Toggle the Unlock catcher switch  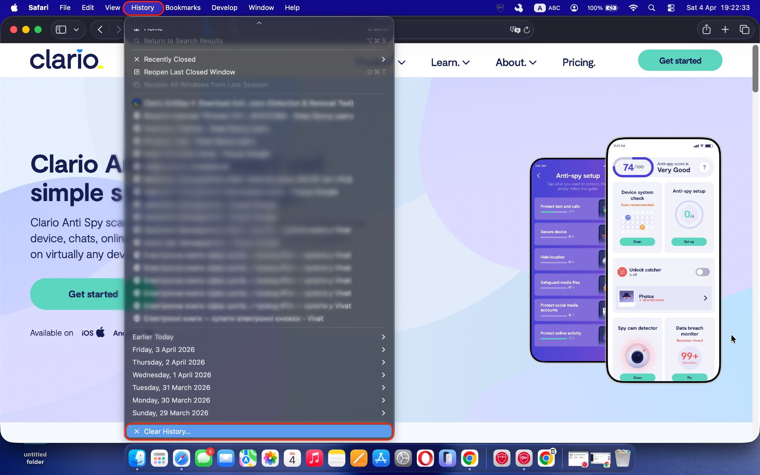pos(702,272)
